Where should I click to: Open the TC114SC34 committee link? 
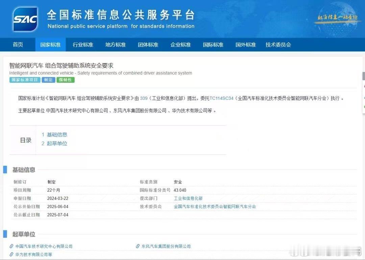[221, 98]
